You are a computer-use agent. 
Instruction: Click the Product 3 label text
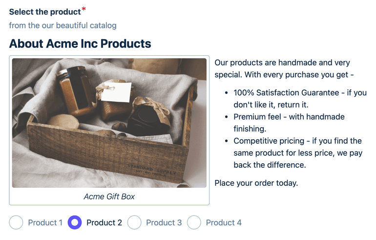164,222
